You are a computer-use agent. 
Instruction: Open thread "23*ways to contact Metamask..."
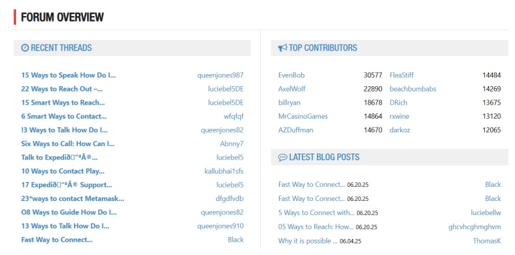coord(73,199)
